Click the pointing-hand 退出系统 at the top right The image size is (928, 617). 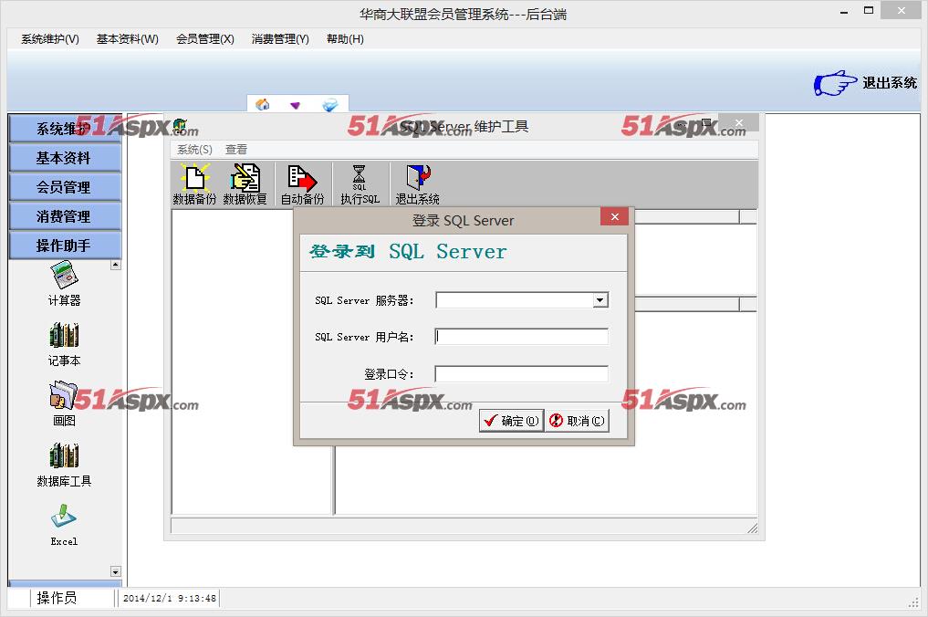click(865, 83)
